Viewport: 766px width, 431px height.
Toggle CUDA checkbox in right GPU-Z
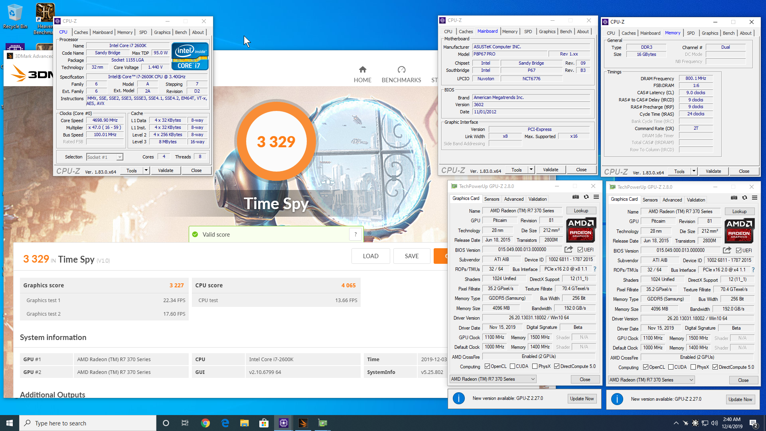[x=671, y=367]
